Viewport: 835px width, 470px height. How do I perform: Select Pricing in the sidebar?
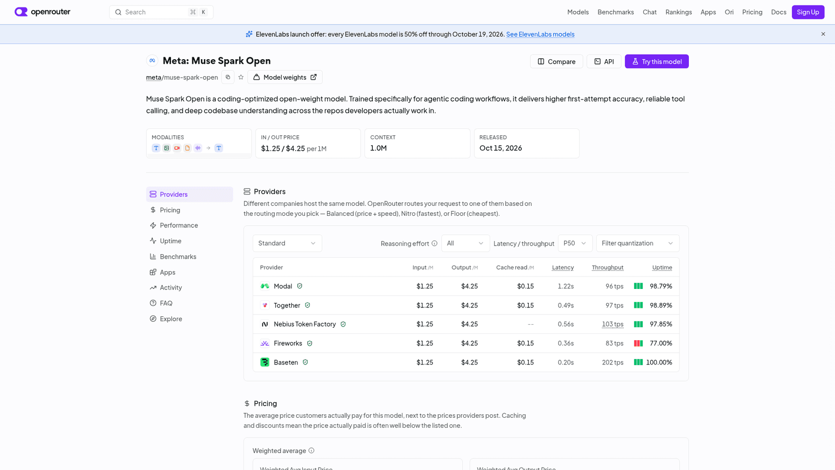189,210
